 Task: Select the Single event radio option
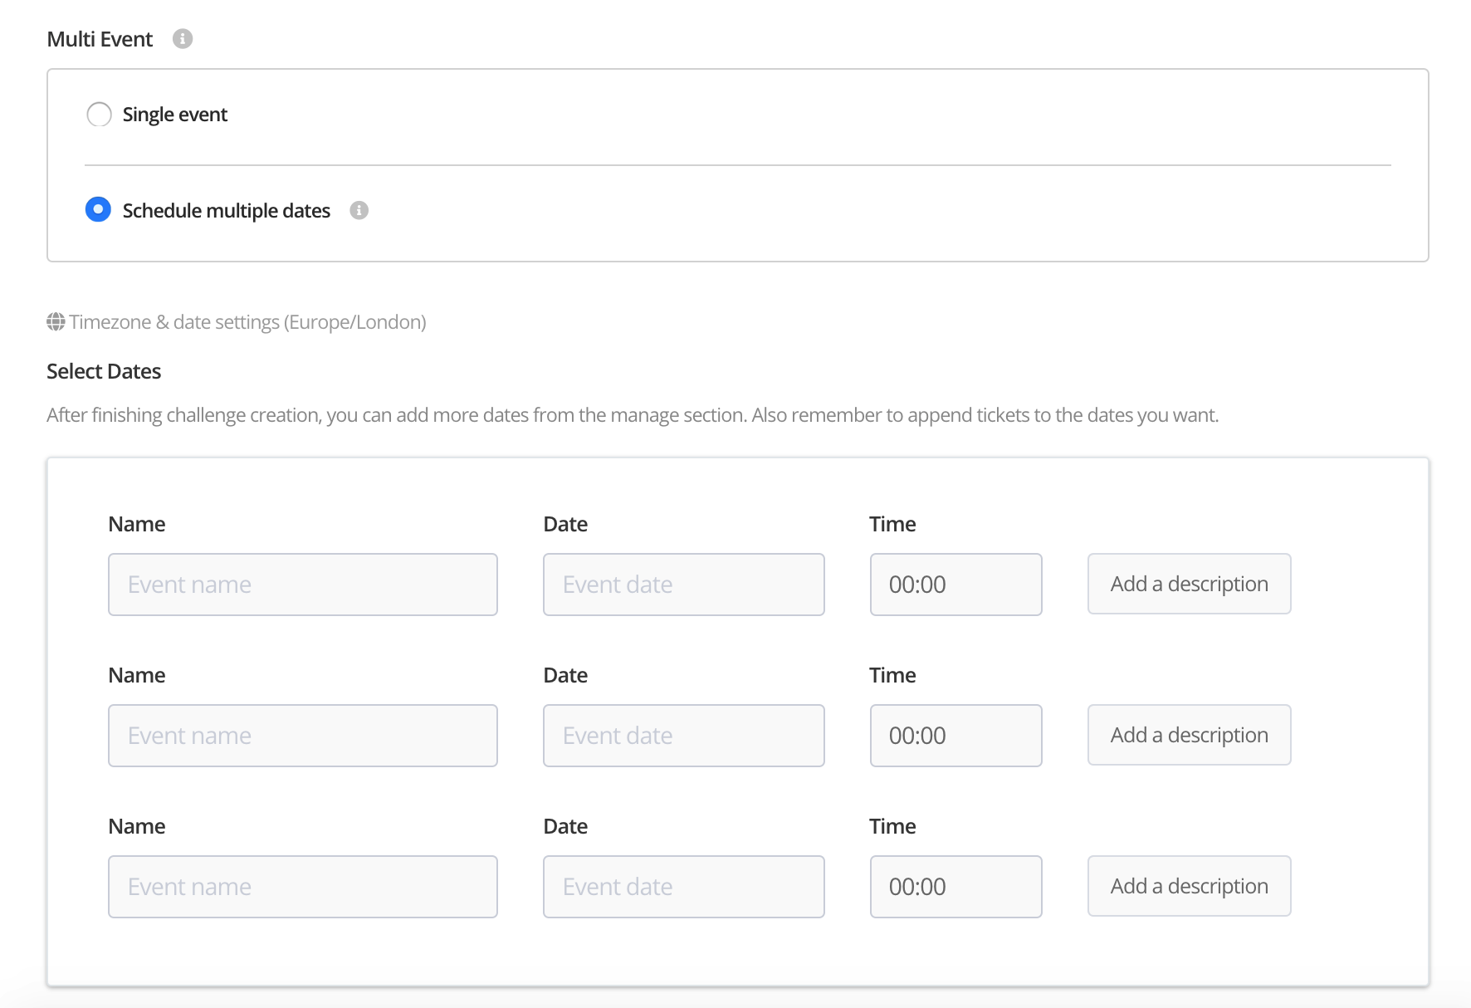(x=99, y=115)
